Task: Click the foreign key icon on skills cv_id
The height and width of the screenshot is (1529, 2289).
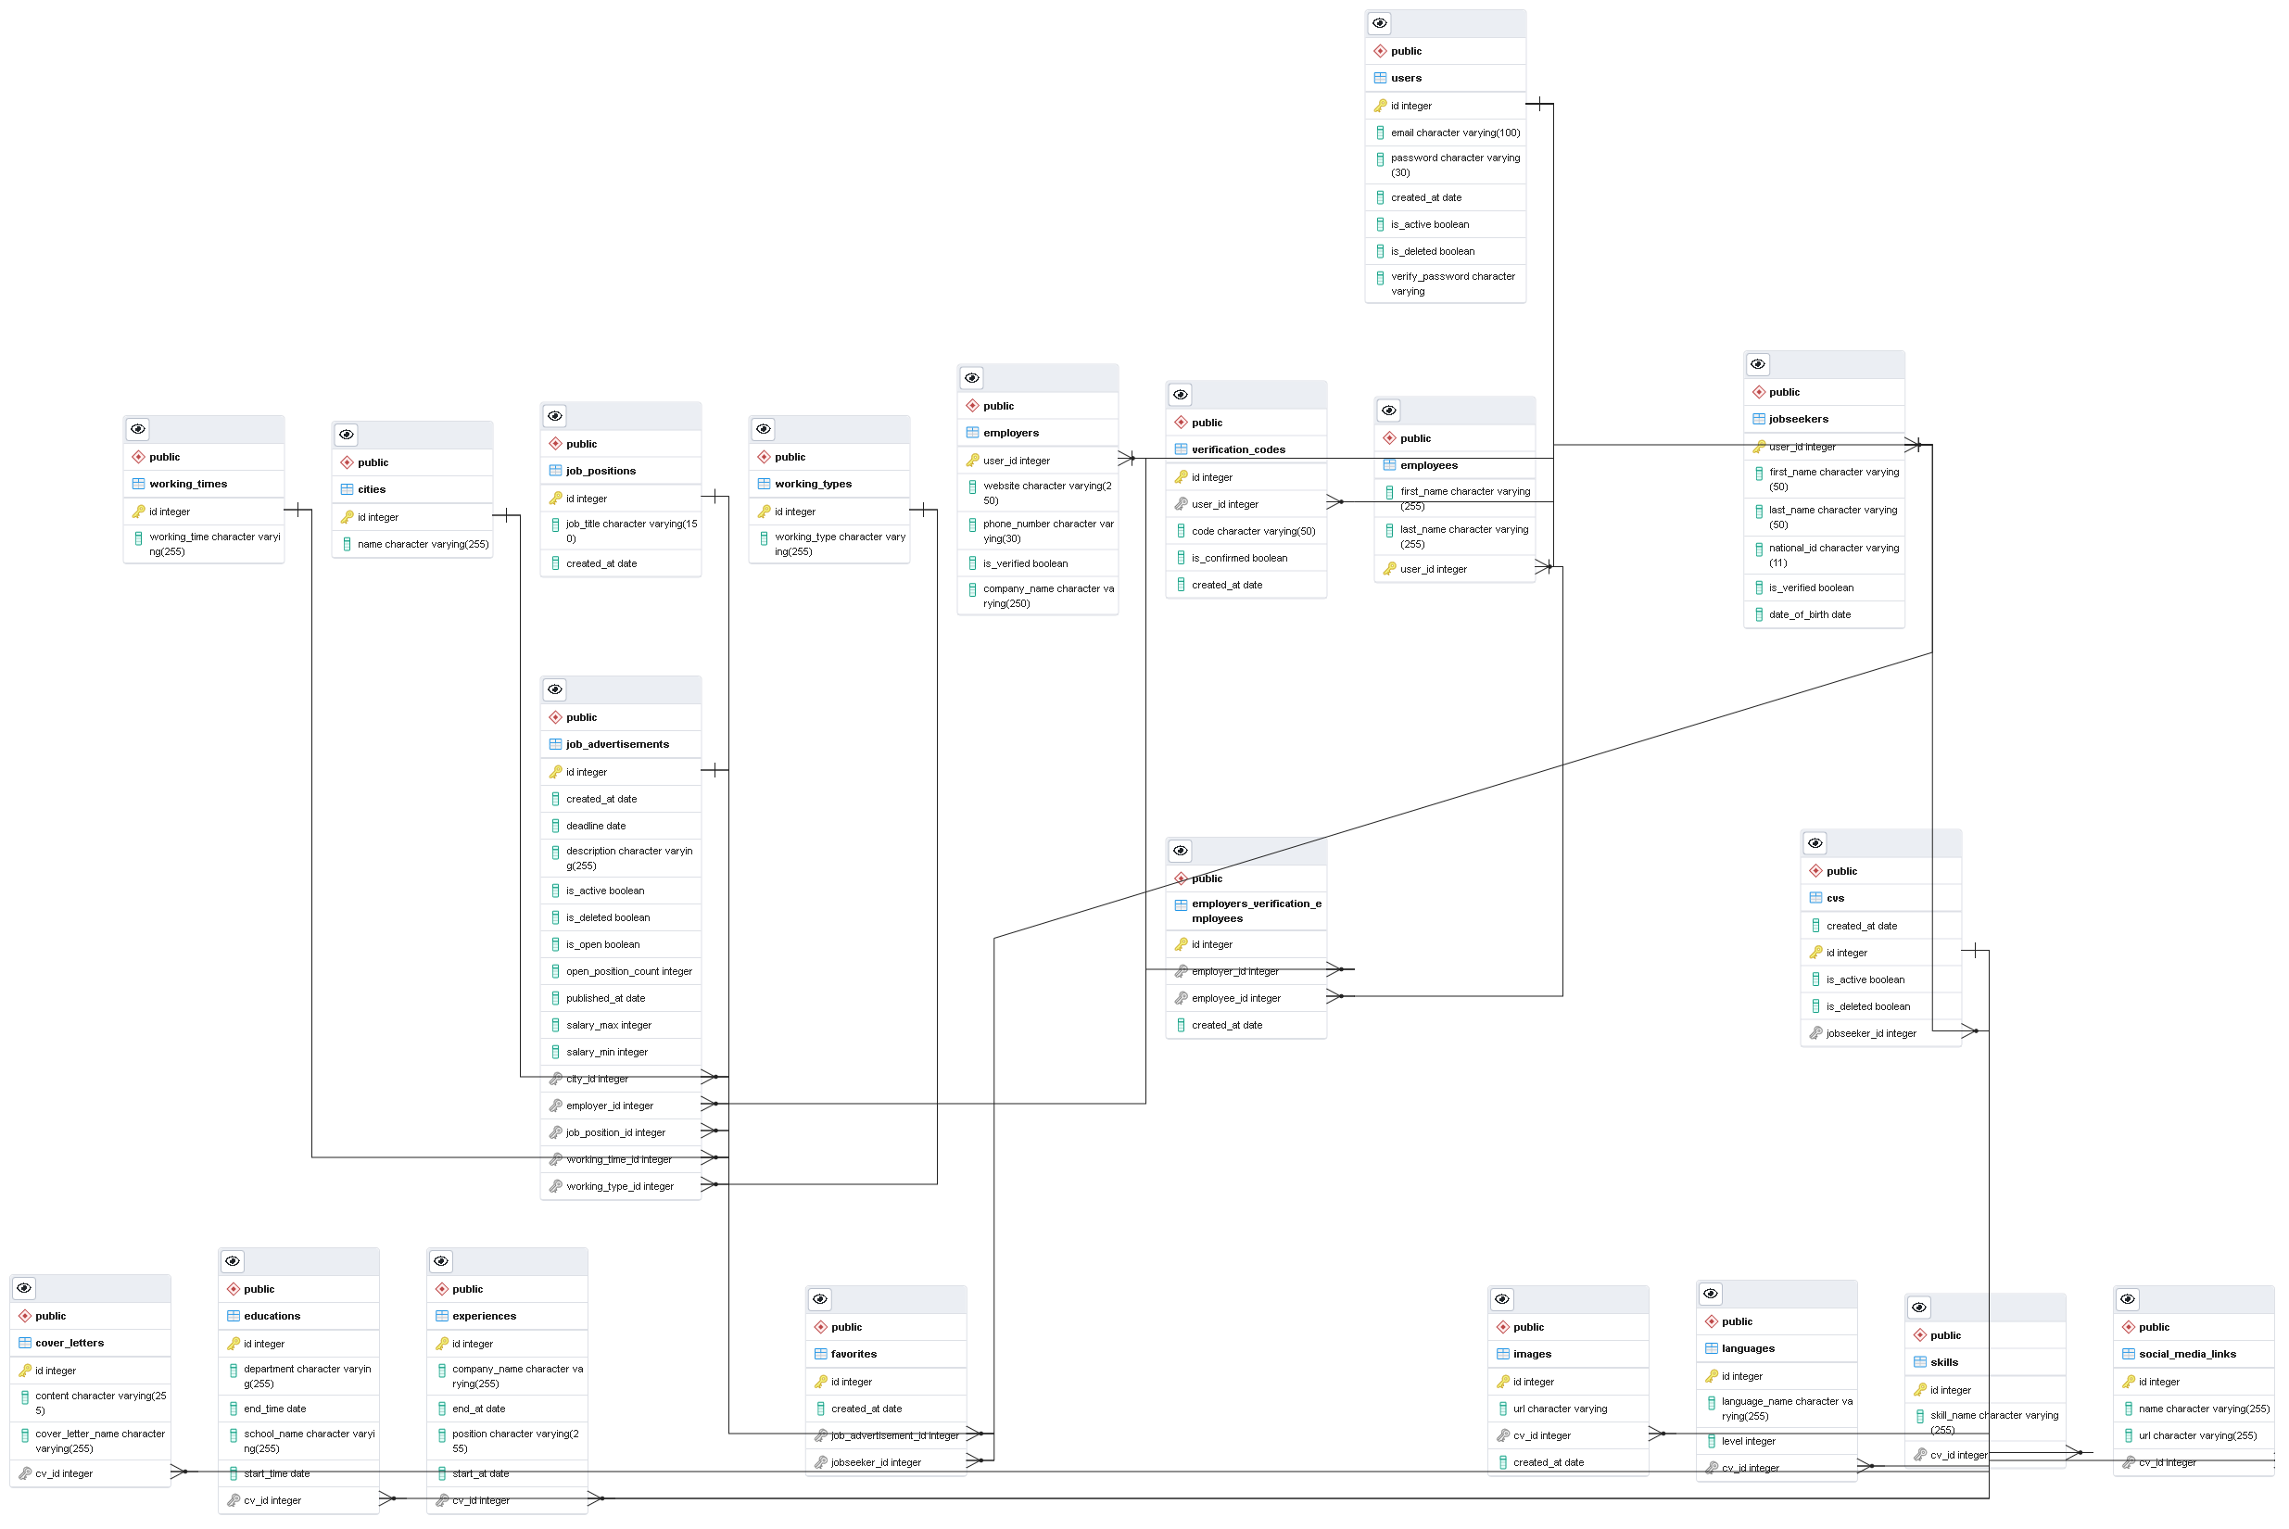Action: click(x=1921, y=1454)
